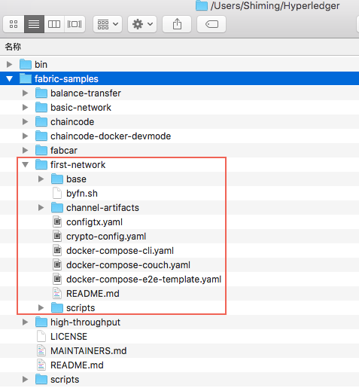Screen dimensions: 359x391
Task: Expand the base folder
Action: click(x=41, y=179)
